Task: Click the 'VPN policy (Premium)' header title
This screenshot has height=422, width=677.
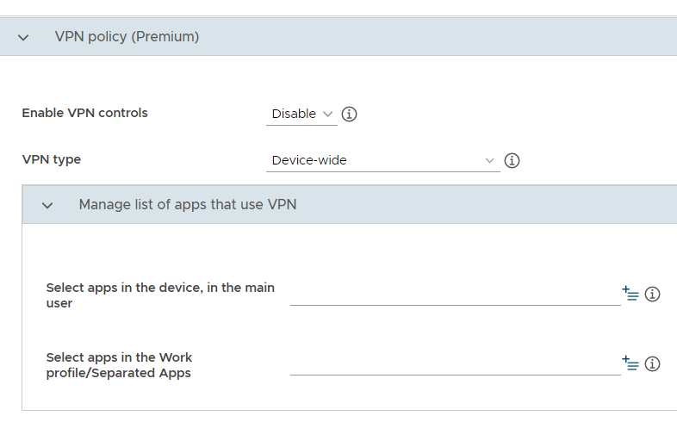Action: (x=127, y=37)
